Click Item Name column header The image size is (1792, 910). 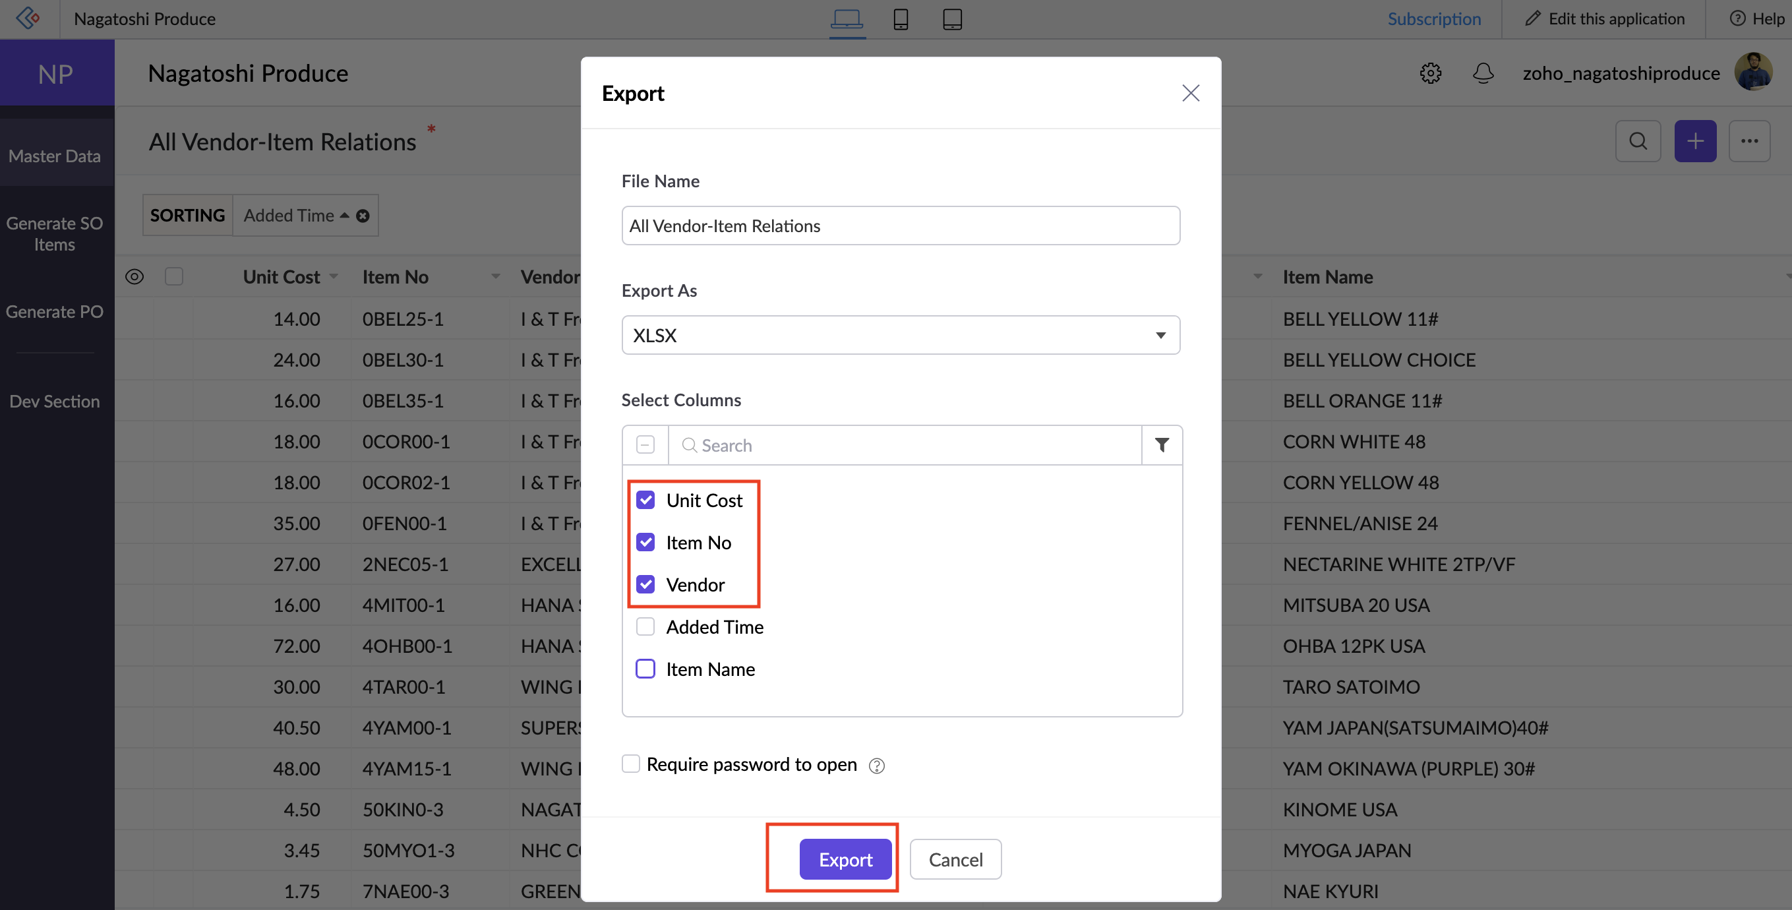click(1327, 277)
